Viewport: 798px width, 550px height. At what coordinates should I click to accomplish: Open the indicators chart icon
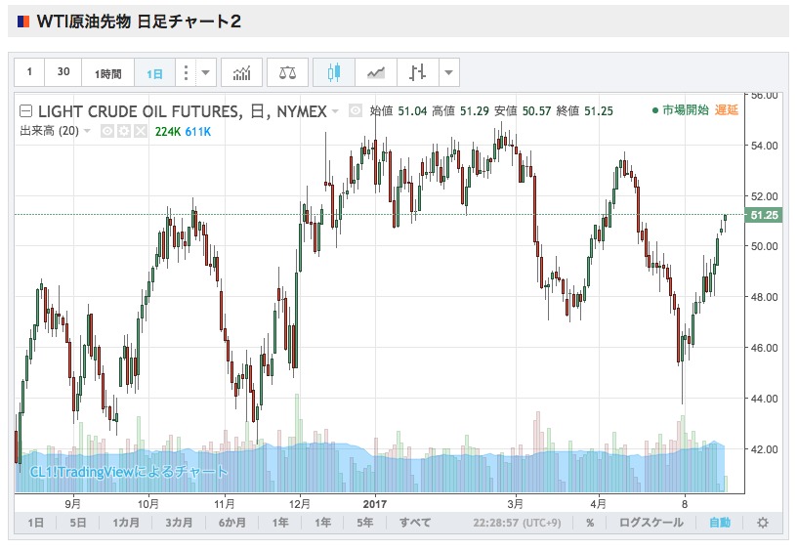click(x=241, y=72)
